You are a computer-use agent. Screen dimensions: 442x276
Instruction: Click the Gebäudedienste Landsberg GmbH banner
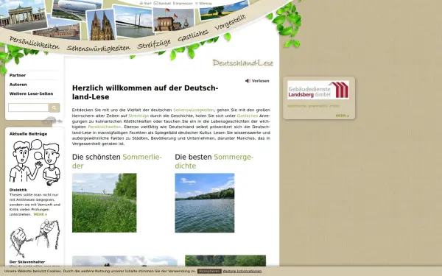click(318, 90)
